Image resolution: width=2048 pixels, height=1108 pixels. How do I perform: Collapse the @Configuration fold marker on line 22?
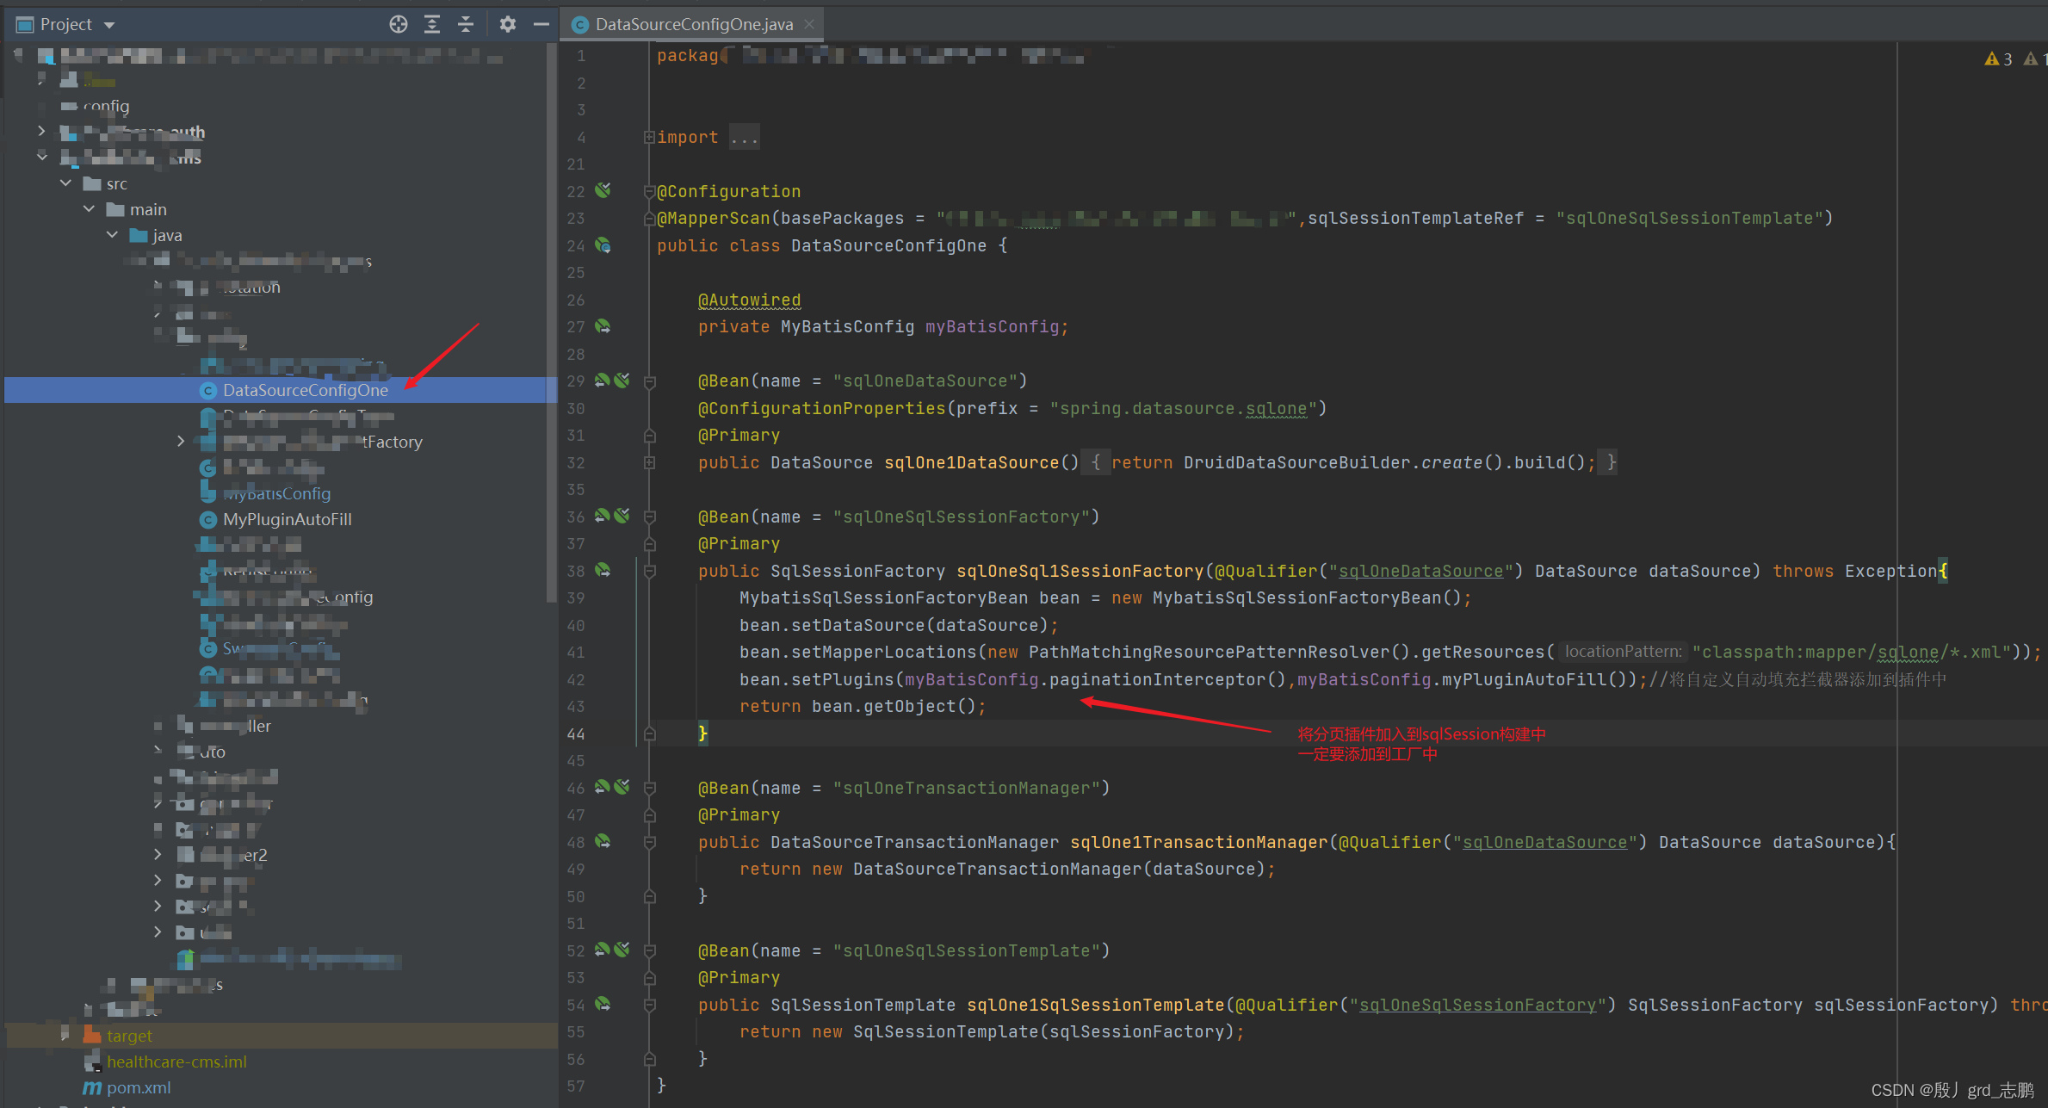pos(649,191)
